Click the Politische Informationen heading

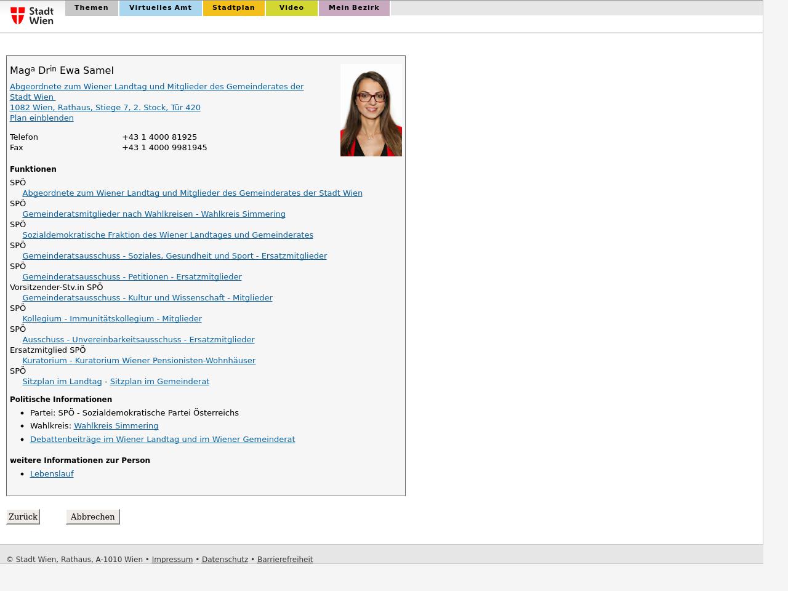click(x=61, y=399)
